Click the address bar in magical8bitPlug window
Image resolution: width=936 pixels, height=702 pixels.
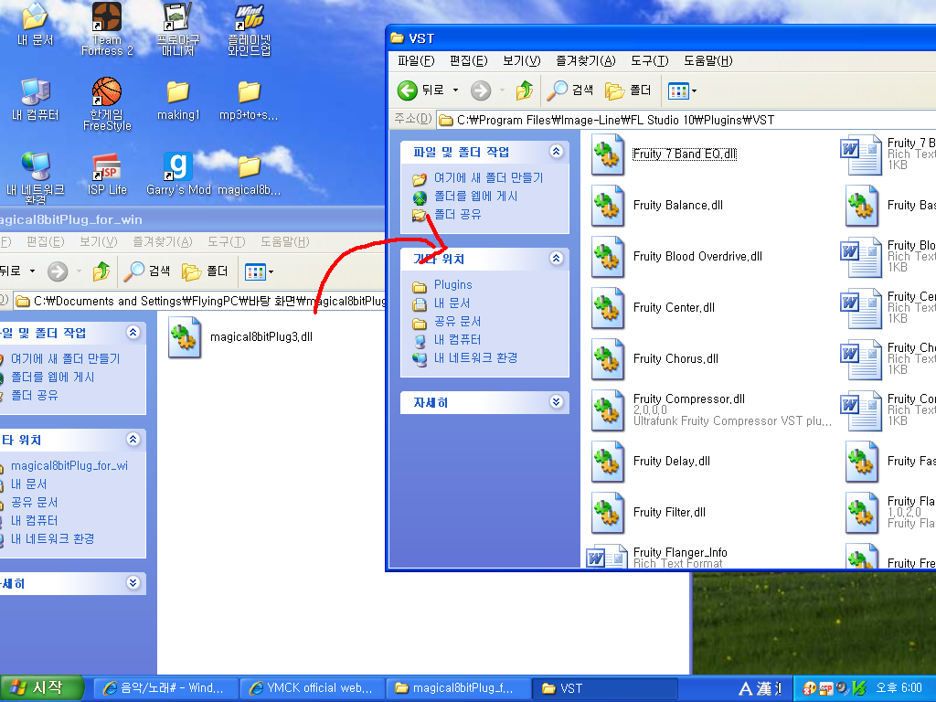[x=198, y=301]
